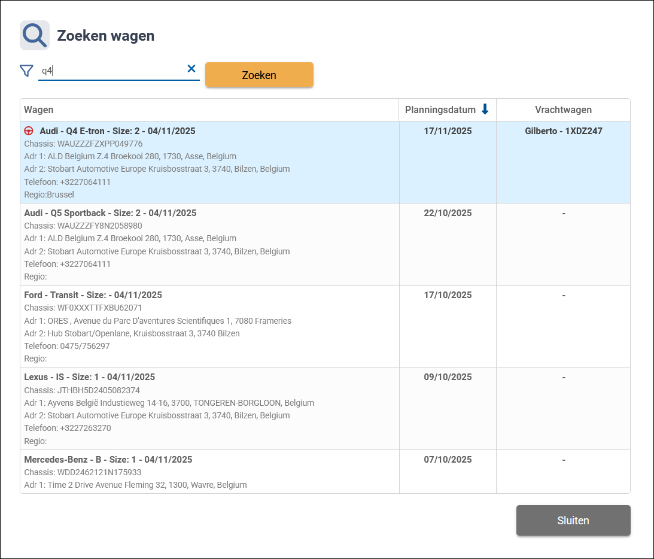The image size is (654, 559).
Task: Clear the search field with the X icon
Action: (191, 69)
